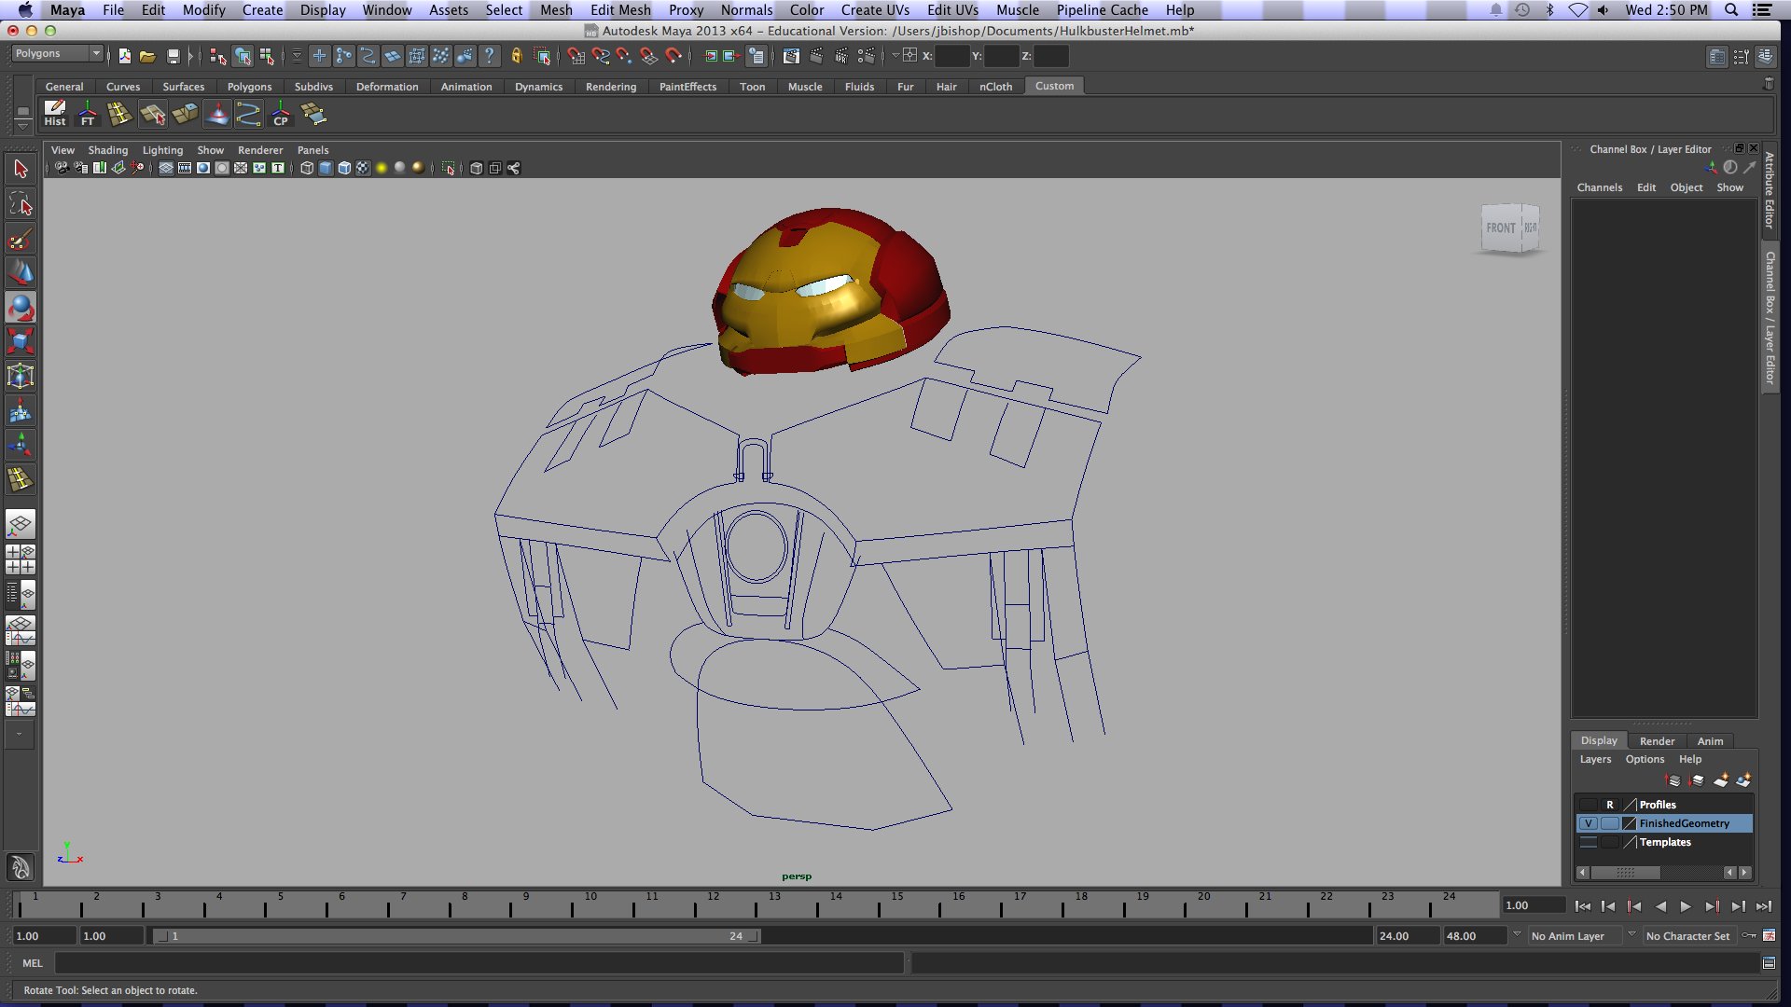Click color swatch of FinishedGeometry layer

tap(1630, 823)
